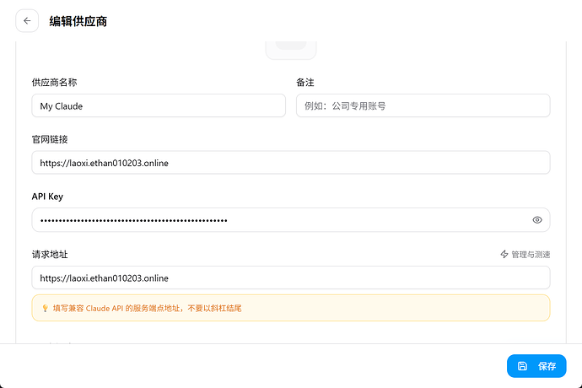Click the 供应商名称 label

click(54, 83)
